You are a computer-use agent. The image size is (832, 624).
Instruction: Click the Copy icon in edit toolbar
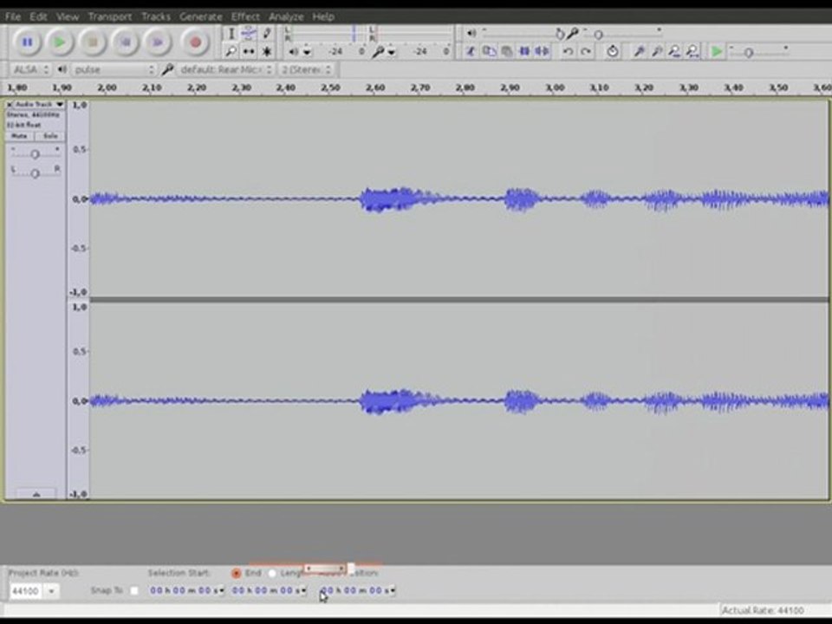(x=489, y=51)
